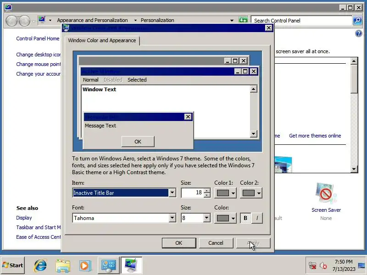Open Control Panel taskbar button
The width and height of the screenshot is (367, 275).
coord(108,265)
